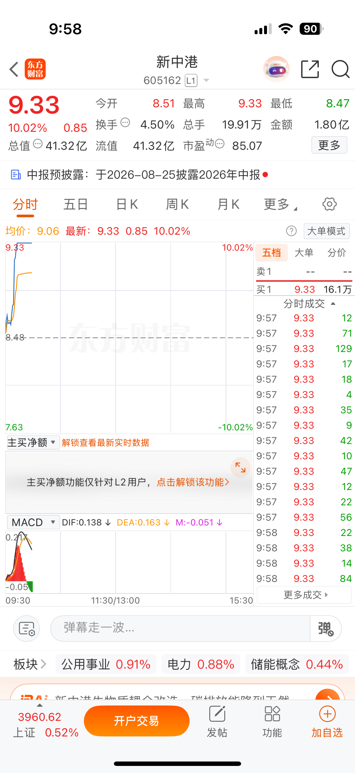
Task: Click 点击解锁该功能 link
Action: [x=193, y=482]
